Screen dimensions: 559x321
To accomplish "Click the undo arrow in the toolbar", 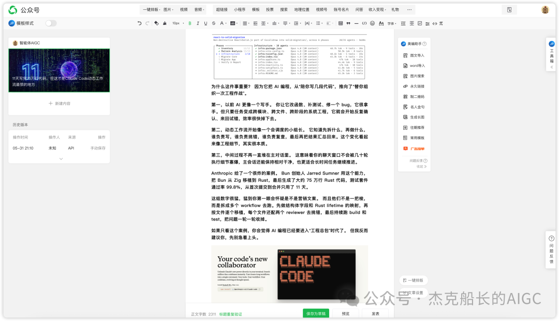I will (x=139, y=23).
